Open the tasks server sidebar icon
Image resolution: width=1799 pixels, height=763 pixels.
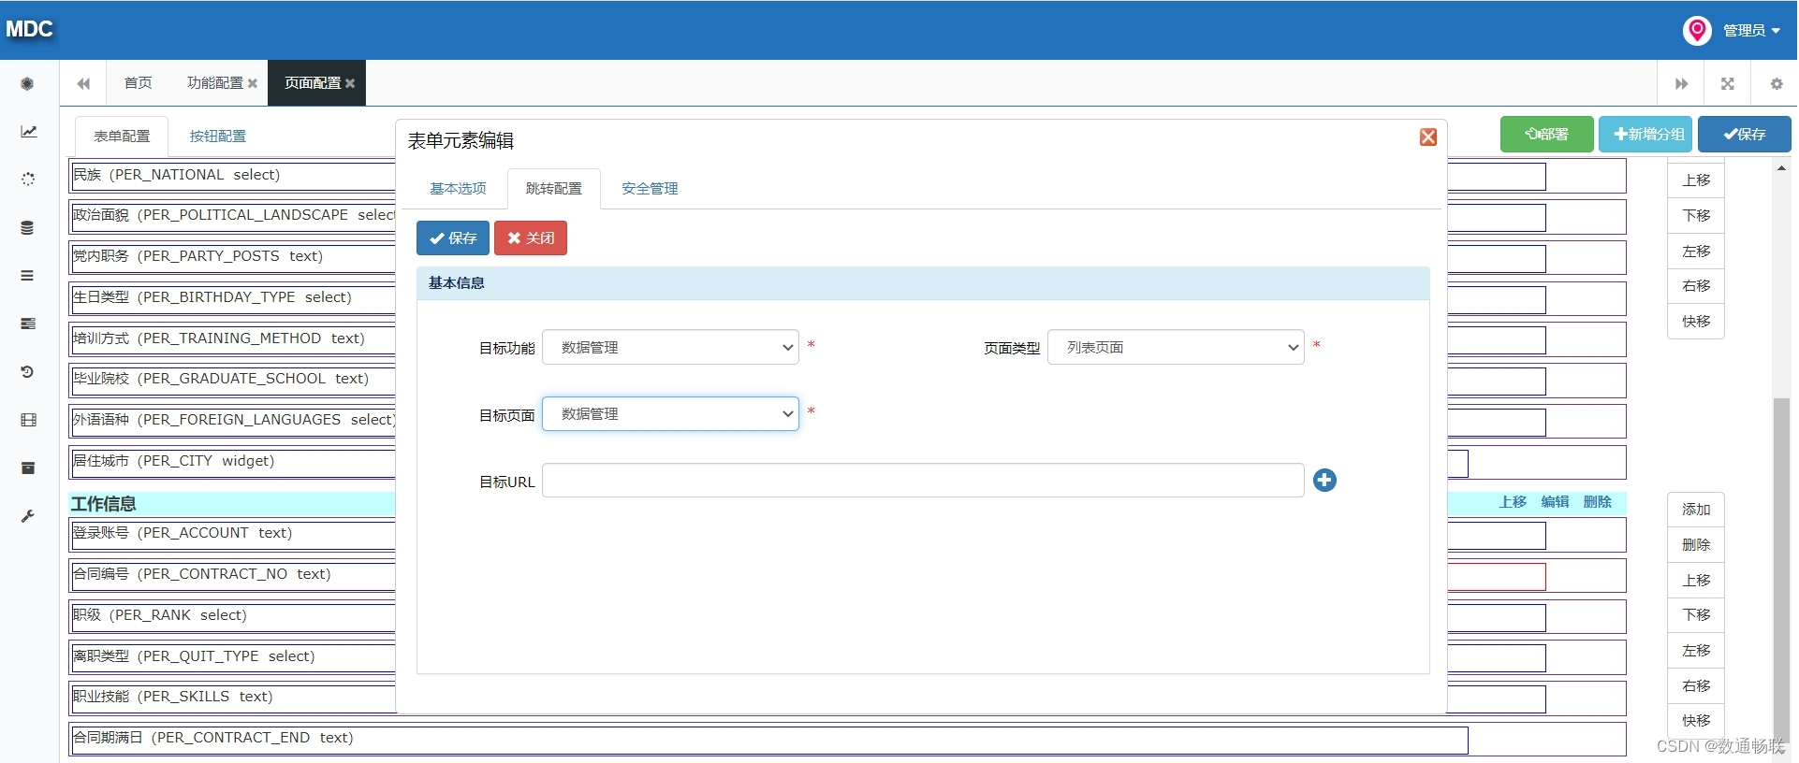[x=28, y=324]
